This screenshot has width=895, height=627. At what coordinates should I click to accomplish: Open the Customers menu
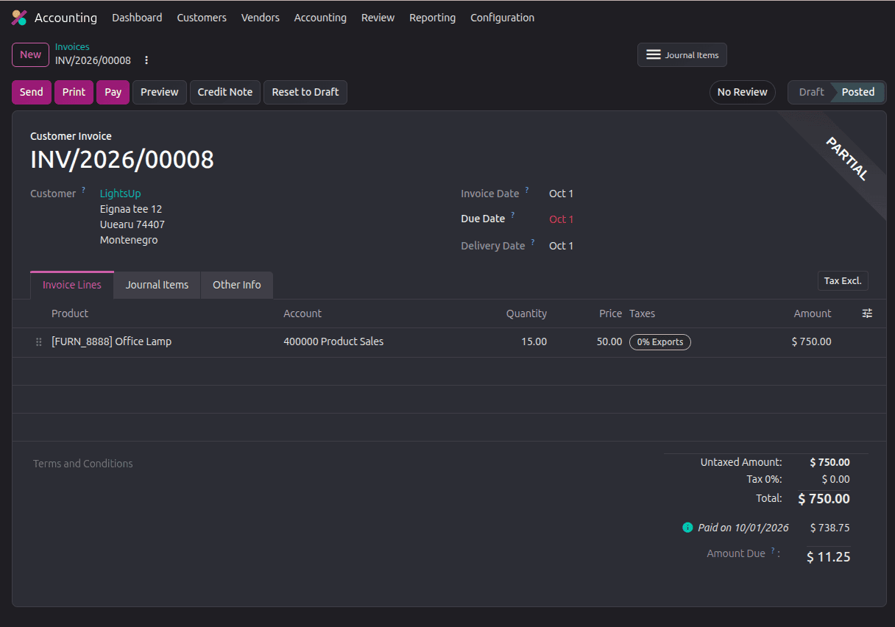pos(202,18)
